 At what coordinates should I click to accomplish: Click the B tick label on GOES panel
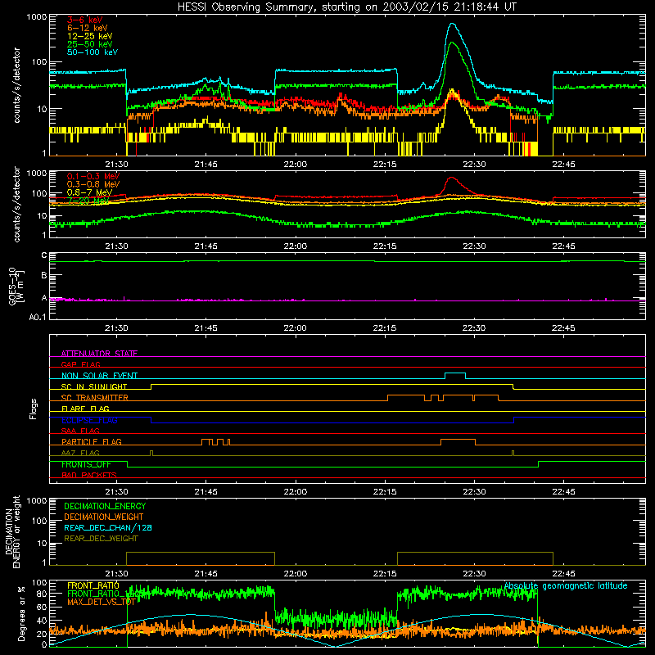44,275
